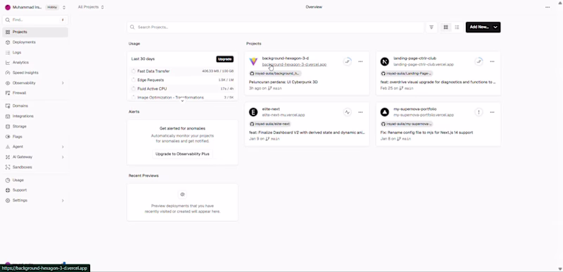Click the page scrollbar down arrow
Screen dimensions: 563x272
pyautogui.click(x=560, y=268)
